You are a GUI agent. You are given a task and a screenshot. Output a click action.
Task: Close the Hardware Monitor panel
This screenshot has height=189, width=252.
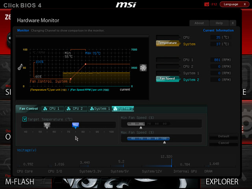(233, 23)
